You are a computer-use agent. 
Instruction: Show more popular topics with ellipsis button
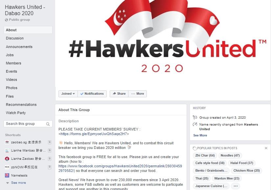[236, 186]
